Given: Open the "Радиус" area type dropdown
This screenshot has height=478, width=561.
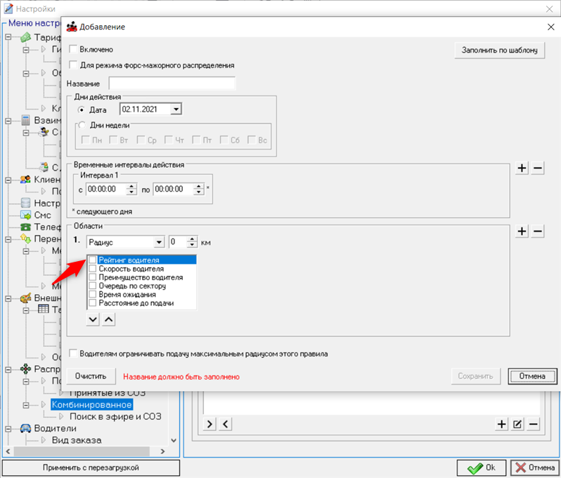Looking at the screenshot, I should coord(159,242).
